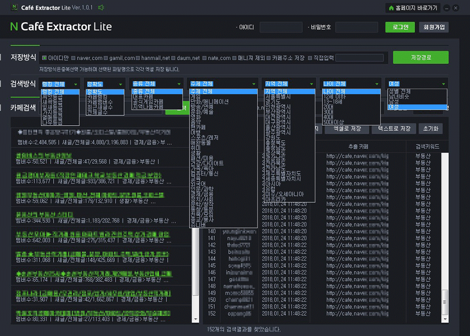Click the 비밀번호 password field
470x336 pixels.
357,27
